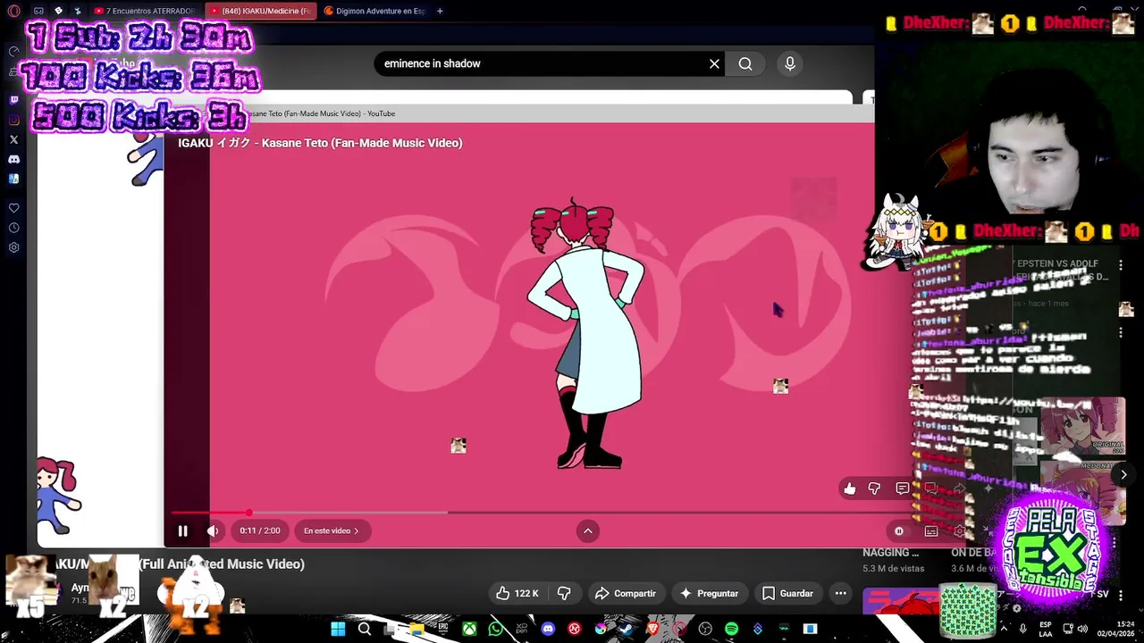Open the Discord taskbar icon
This screenshot has height=643, width=1144.
point(548,630)
